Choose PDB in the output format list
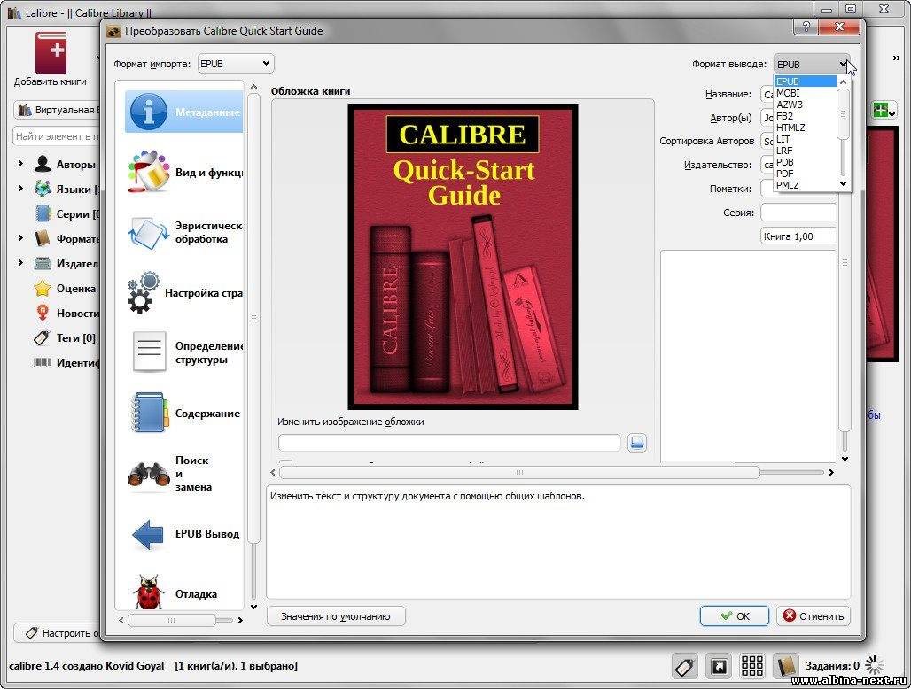 [x=806, y=162]
